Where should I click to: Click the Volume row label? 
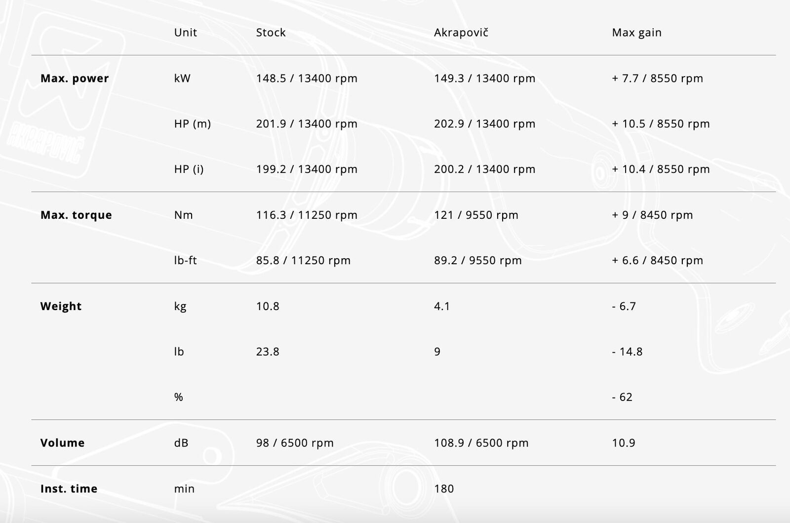[x=62, y=443]
